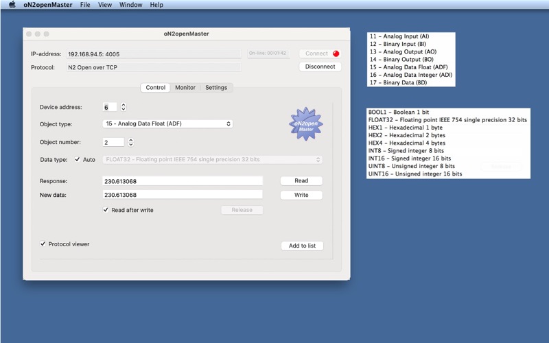The width and height of the screenshot is (549, 343).
Task: Select UINT8 – Unsigned integer 8 bits
Action: (411, 166)
